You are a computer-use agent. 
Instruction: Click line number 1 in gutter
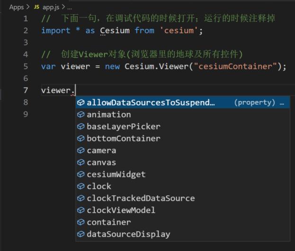coord(26,19)
